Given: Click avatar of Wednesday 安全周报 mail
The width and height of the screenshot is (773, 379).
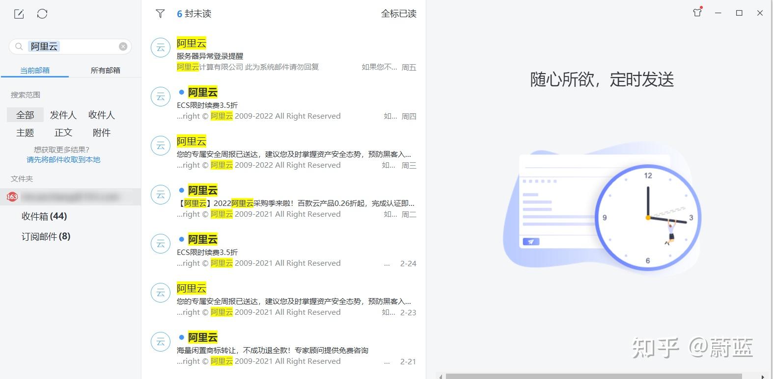Looking at the screenshot, I should pos(160,146).
